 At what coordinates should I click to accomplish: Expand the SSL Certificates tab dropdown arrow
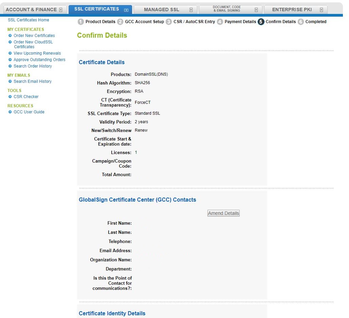pos(126,10)
